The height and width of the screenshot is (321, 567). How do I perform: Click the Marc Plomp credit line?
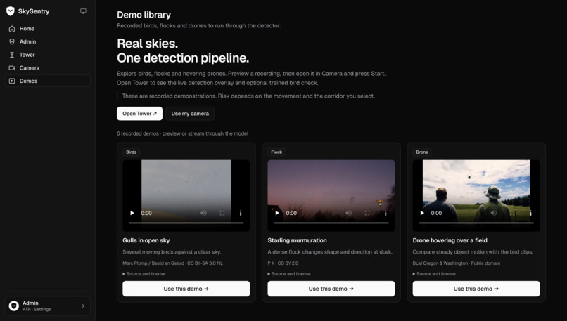172,263
